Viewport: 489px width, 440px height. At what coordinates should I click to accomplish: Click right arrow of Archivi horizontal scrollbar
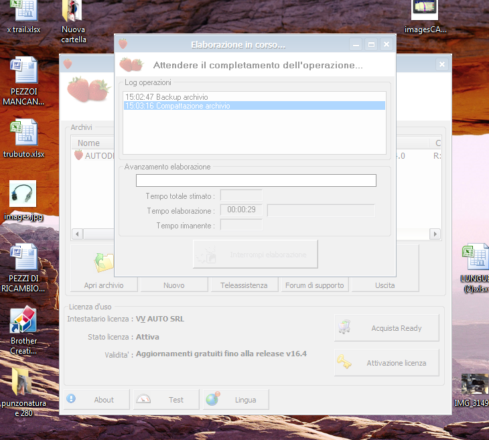point(435,234)
